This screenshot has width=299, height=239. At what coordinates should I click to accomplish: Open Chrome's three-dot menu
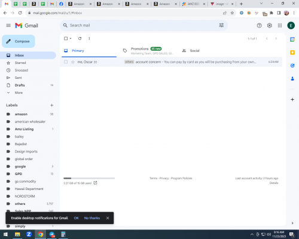(294, 13)
